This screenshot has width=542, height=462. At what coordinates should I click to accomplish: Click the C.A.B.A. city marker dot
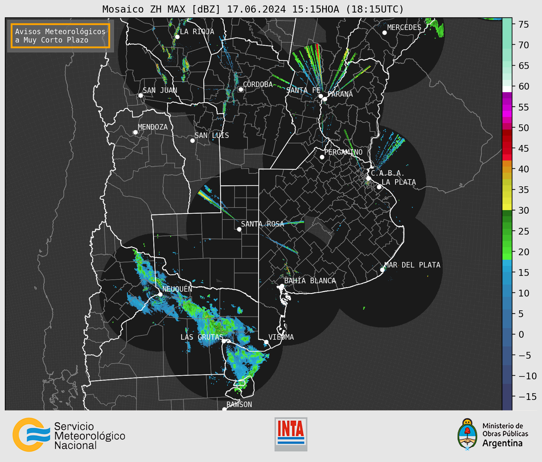point(369,178)
